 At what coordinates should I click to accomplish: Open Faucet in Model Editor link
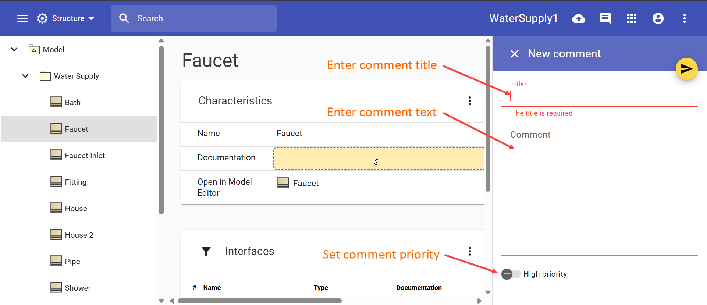305,183
